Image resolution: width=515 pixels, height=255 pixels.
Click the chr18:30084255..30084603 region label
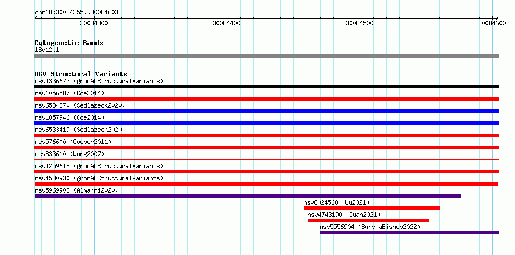point(76,13)
